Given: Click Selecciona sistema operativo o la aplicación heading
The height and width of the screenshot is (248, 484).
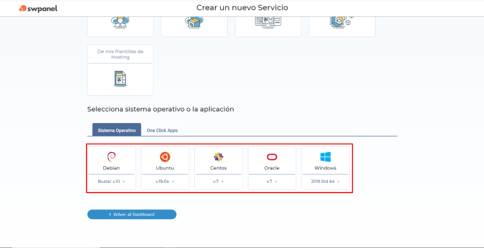Looking at the screenshot, I should (161, 109).
